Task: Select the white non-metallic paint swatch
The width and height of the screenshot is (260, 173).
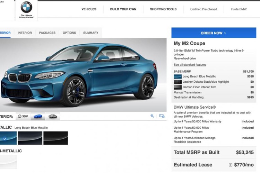Action: 8,162
